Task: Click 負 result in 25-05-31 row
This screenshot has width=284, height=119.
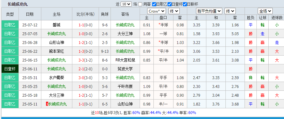Action: coord(251,78)
